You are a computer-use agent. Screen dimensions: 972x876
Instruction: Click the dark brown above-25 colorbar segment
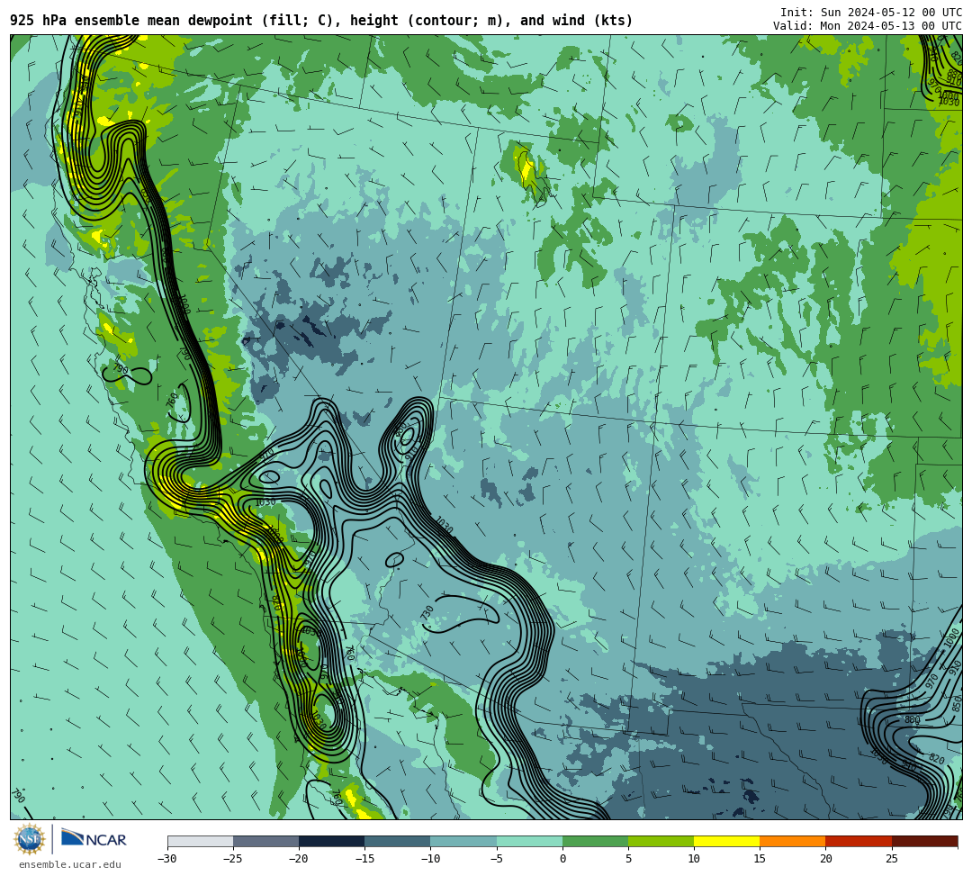tap(925, 841)
